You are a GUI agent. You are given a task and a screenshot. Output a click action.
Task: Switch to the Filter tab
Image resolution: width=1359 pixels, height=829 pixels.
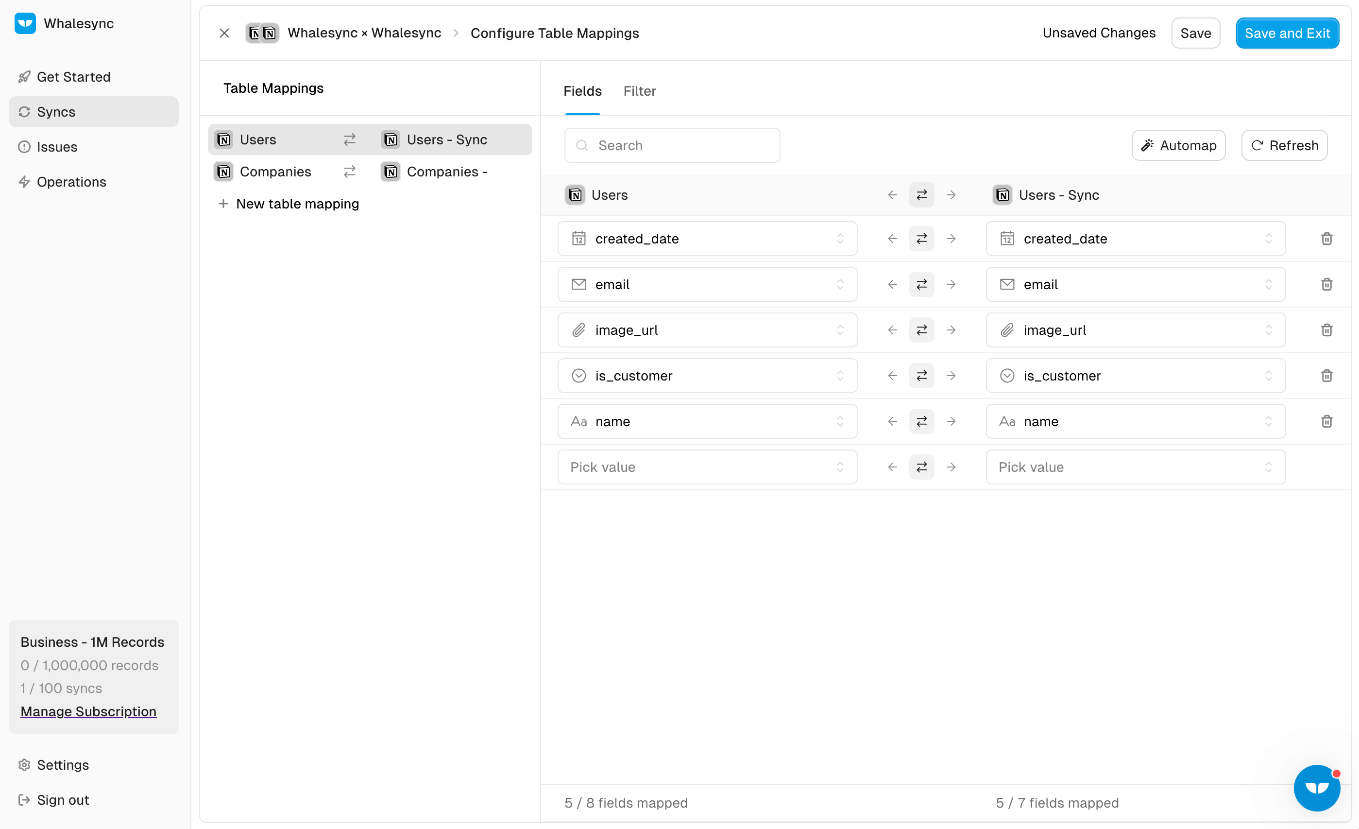pos(639,91)
